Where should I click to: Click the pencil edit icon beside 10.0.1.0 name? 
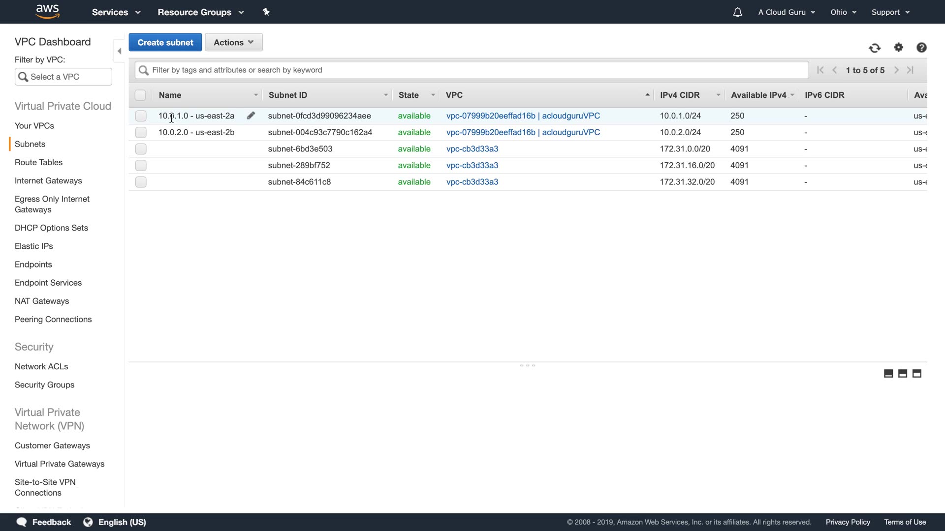click(x=251, y=116)
